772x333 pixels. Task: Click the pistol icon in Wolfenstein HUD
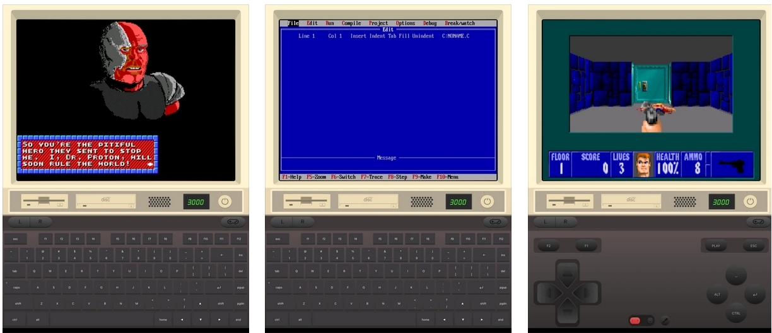pos(732,166)
